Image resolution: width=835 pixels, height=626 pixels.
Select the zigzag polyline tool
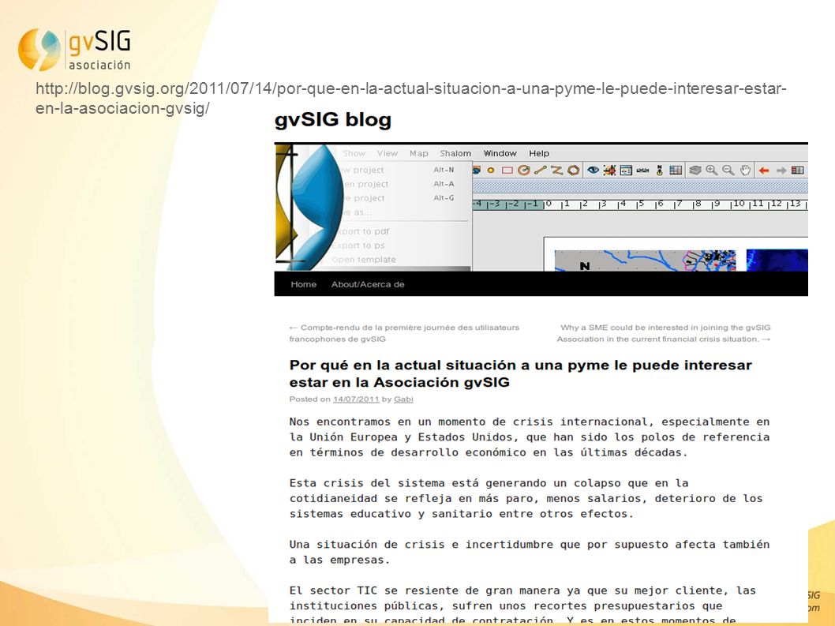coord(557,171)
